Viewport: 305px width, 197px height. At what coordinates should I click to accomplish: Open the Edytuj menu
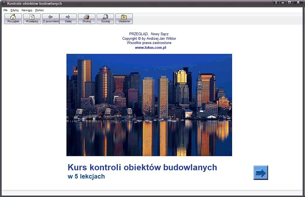click(14, 10)
